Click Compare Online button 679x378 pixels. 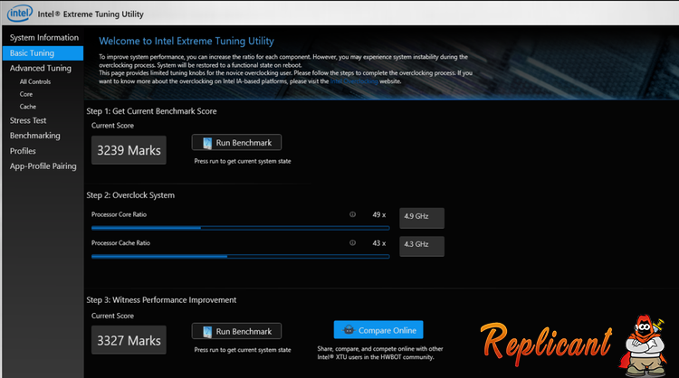[x=378, y=330]
